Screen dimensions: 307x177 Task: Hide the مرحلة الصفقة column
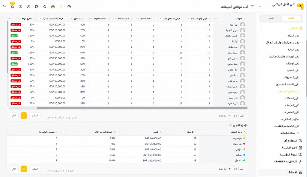point(202,132)
